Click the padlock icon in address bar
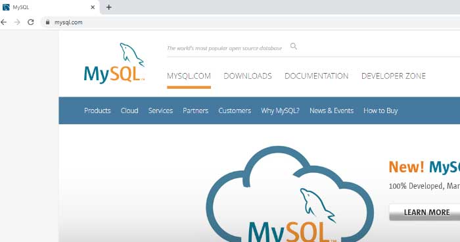Image resolution: width=460 pixels, height=242 pixels. pyautogui.click(x=47, y=22)
